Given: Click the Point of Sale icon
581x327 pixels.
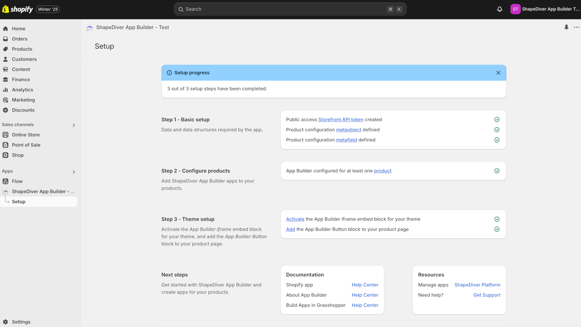Looking at the screenshot, I should pos(5,145).
